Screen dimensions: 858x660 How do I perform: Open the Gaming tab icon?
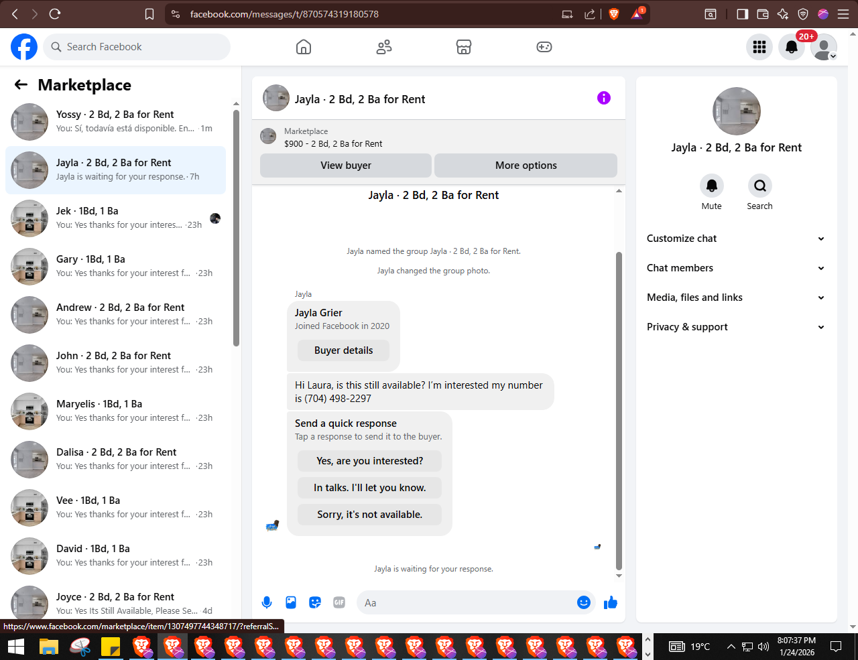(544, 47)
